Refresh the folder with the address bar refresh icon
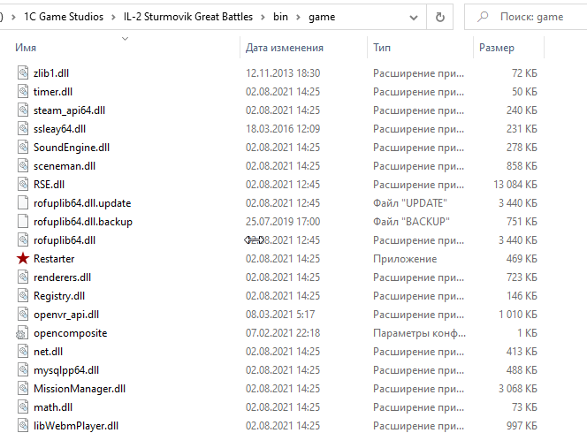The height and width of the screenshot is (433, 587). (x=440, y=17)
